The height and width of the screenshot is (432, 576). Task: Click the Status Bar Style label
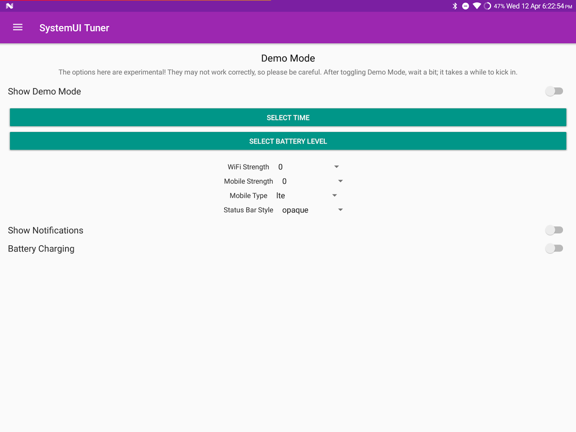[x=248, y=210]
